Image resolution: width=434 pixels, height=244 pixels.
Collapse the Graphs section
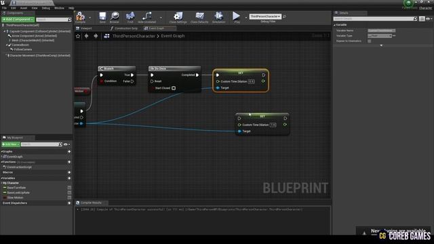click(x=1, y=152)
